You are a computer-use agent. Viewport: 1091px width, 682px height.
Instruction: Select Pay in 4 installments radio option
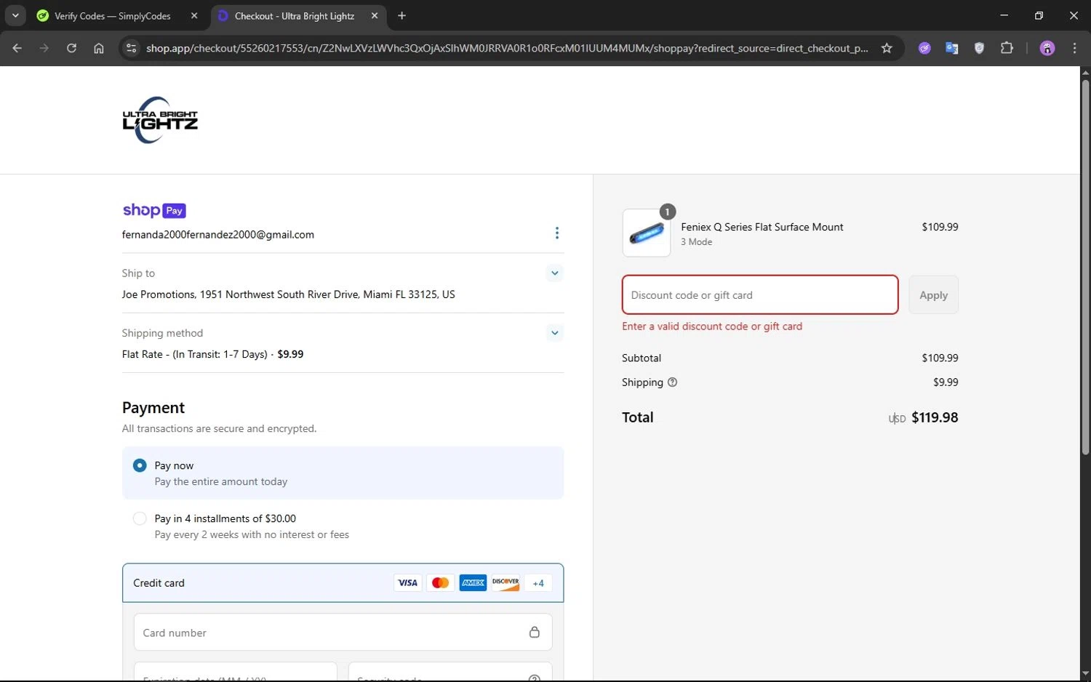(x=140, y=518)
